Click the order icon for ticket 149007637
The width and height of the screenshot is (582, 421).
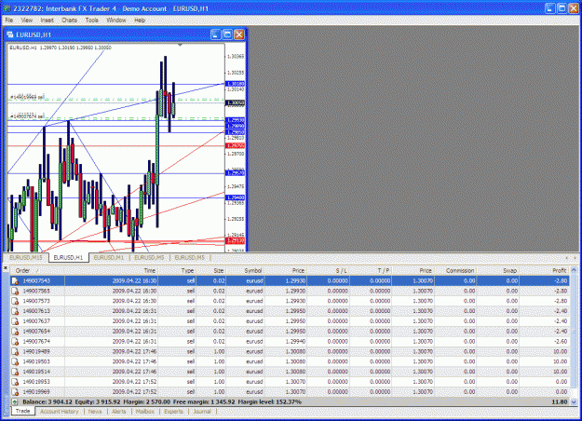[15, 321]
